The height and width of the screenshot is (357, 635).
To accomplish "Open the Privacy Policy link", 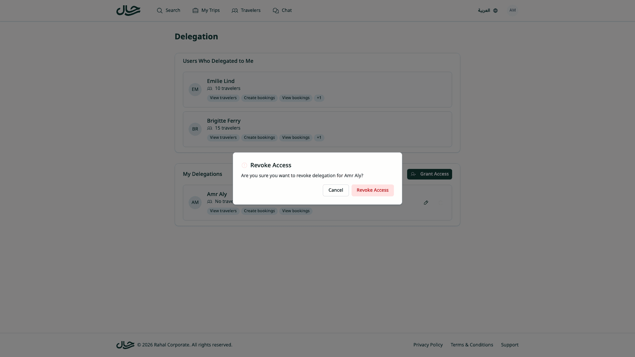I will coord(428,344).
